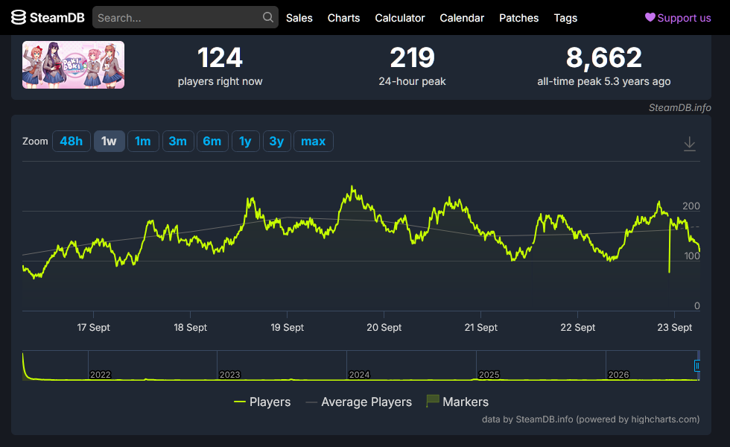Image resolution: width=730 pixels, height=447 pixels.
Task: Set chart zoom to 1m
Action: click(143, 141)
